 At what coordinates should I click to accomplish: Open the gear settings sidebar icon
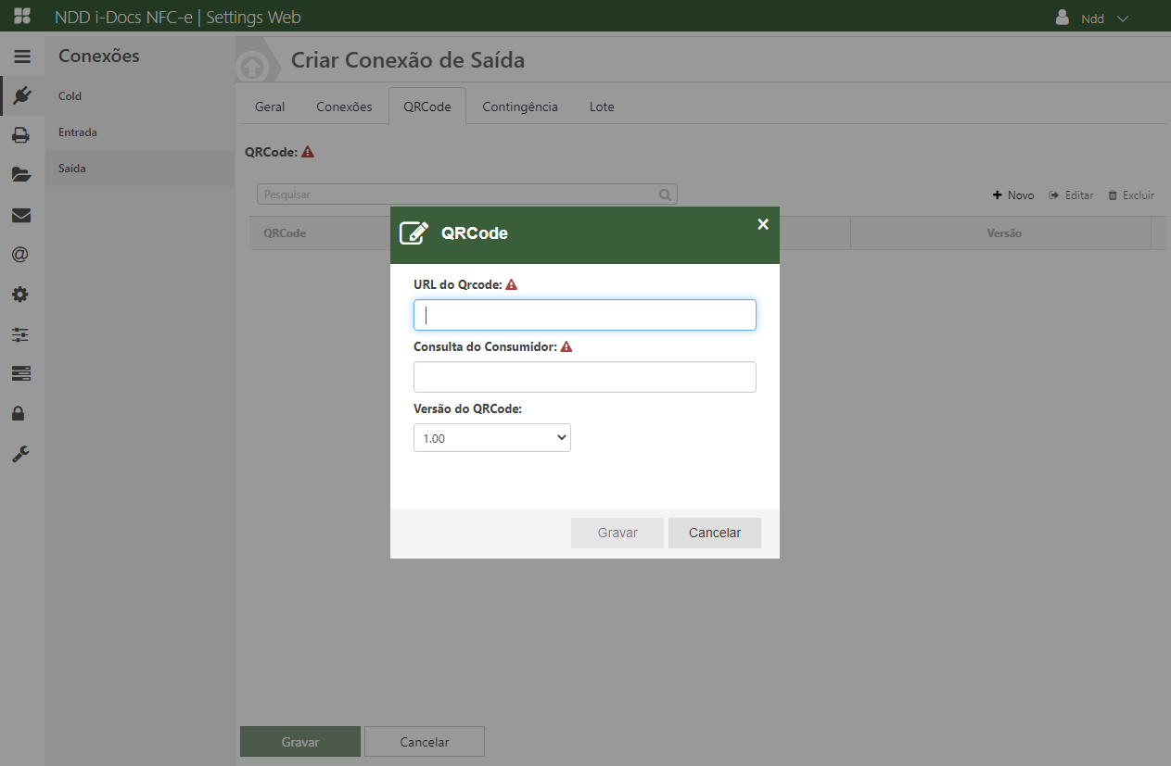21,295
